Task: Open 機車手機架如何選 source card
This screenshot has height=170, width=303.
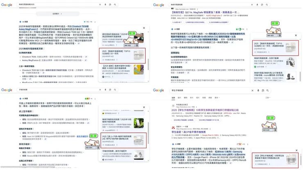Action: click(123, 125)
